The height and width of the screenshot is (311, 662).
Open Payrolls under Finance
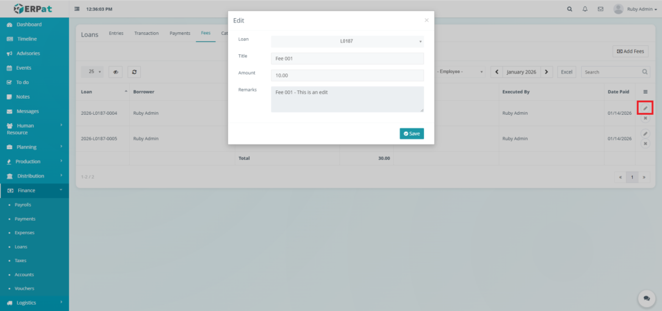23,205
